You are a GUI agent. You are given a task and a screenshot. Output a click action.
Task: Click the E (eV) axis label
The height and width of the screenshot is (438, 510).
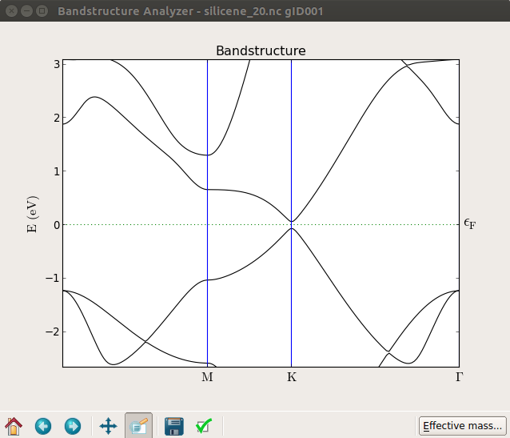pos(33,214)
